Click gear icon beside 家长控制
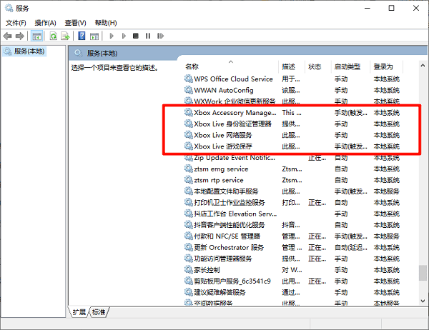The height and width of the screenshot is (330, 429). tap(188, 269)
